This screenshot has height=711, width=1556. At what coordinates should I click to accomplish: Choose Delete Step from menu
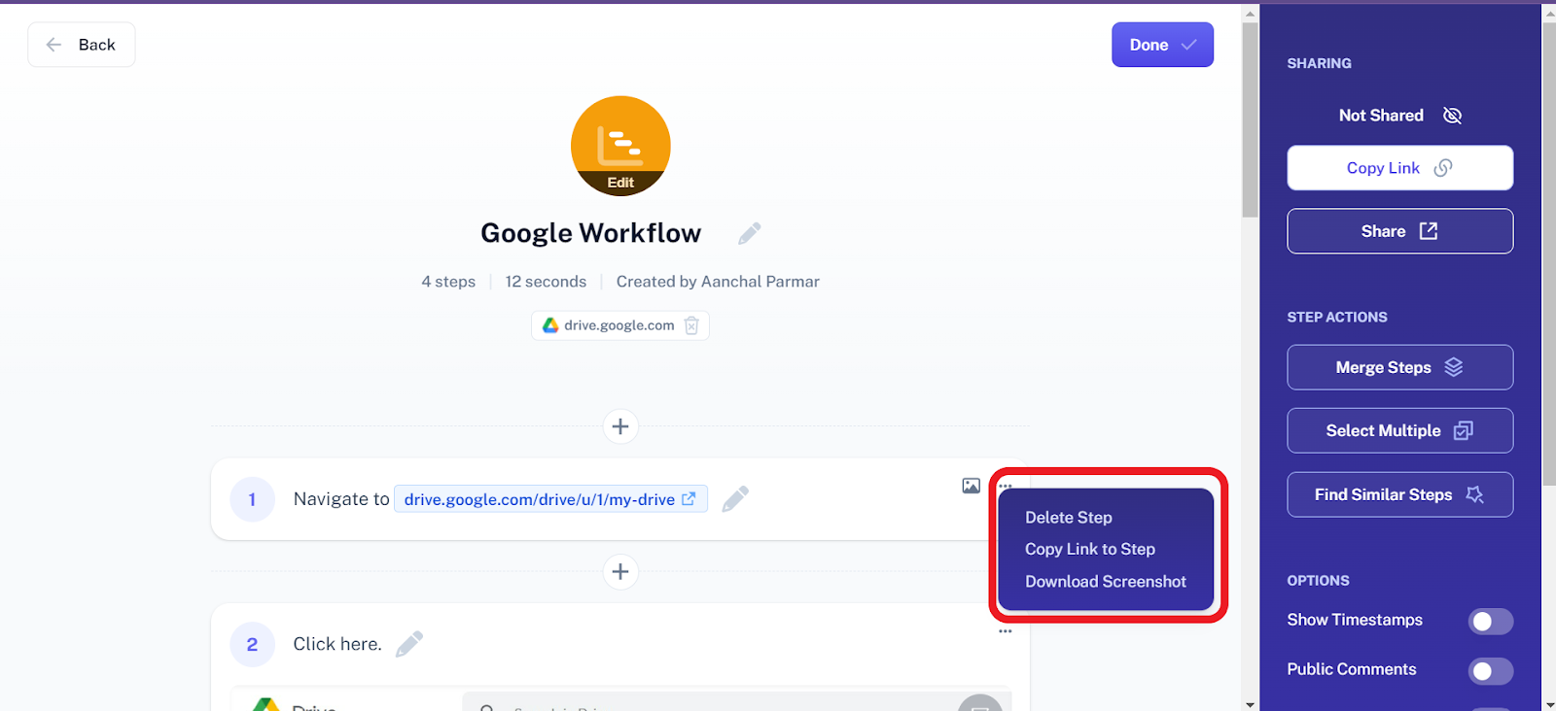(1068, 518)
